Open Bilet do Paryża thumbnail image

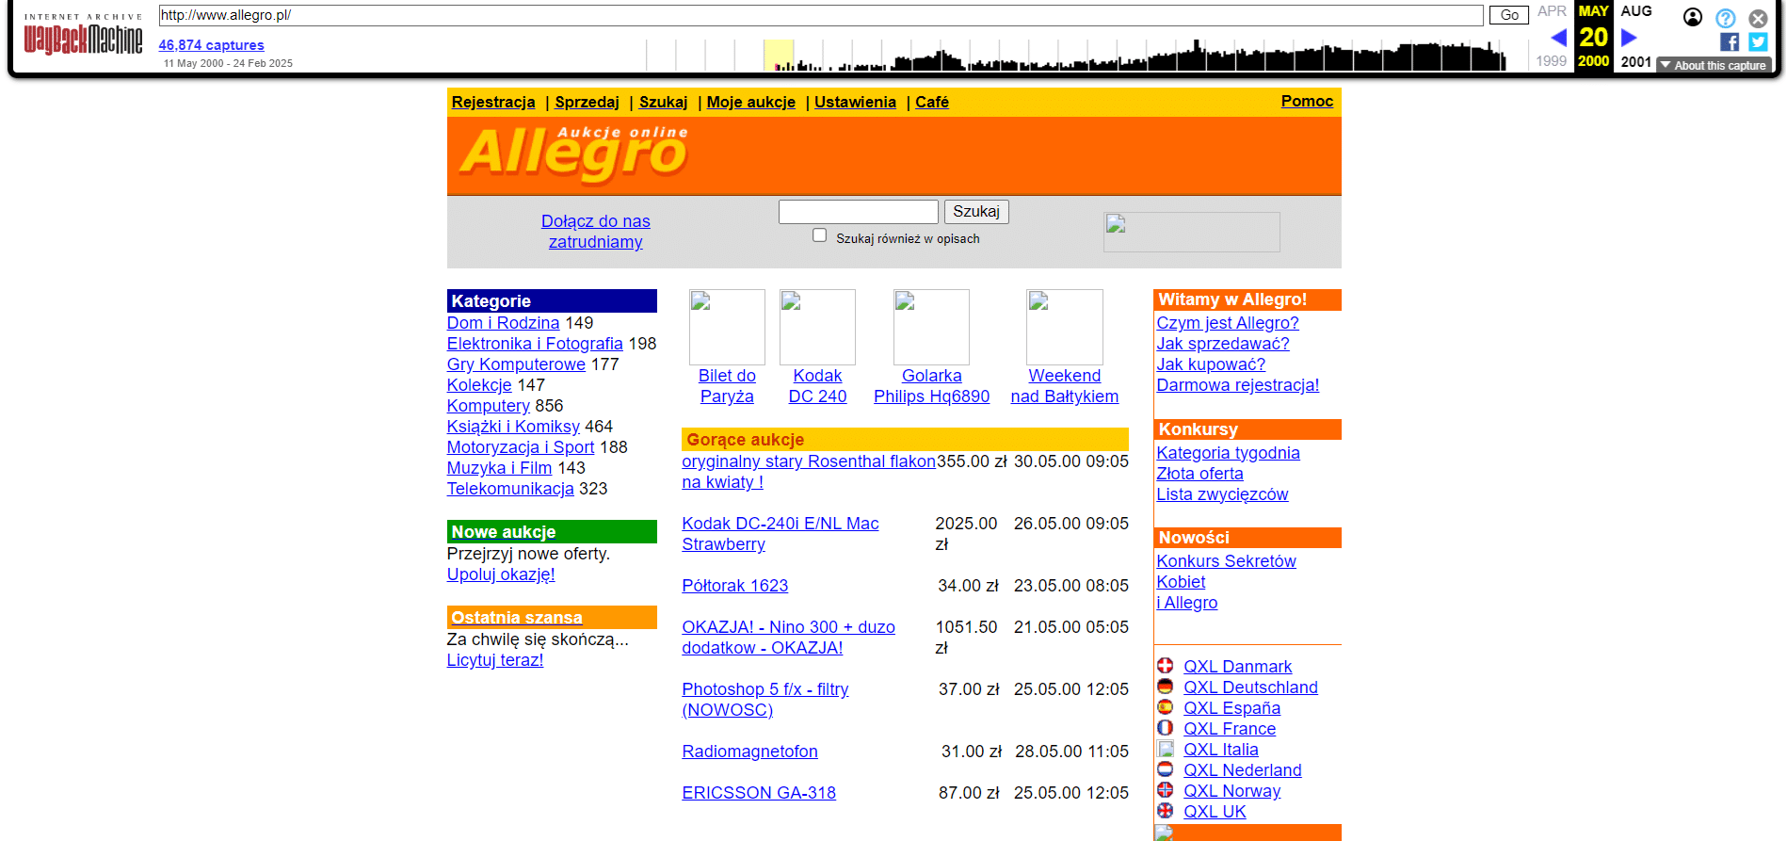pyautogui.click(x=727, y=327)
